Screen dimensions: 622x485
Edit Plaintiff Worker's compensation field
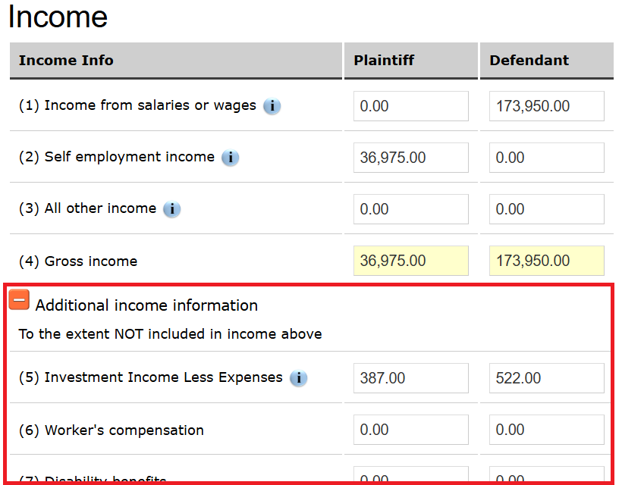click(x=411, y=430)
